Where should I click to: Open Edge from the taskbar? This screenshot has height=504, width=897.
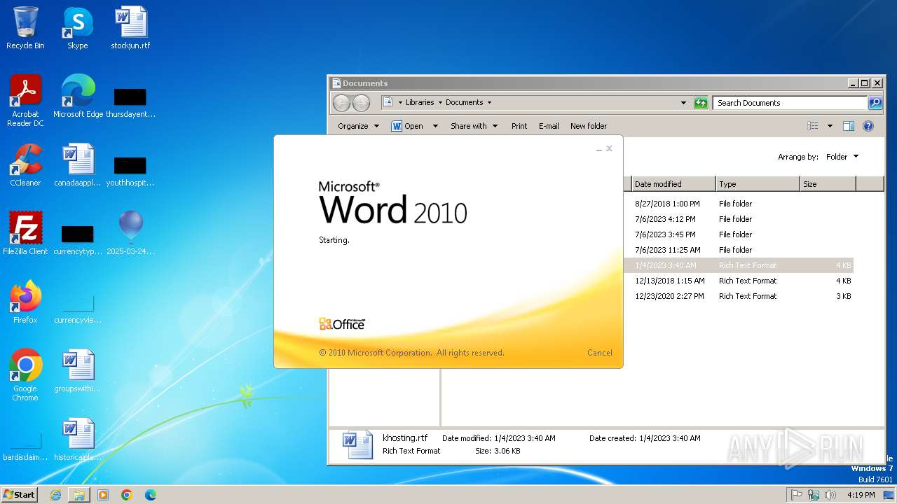151,495
